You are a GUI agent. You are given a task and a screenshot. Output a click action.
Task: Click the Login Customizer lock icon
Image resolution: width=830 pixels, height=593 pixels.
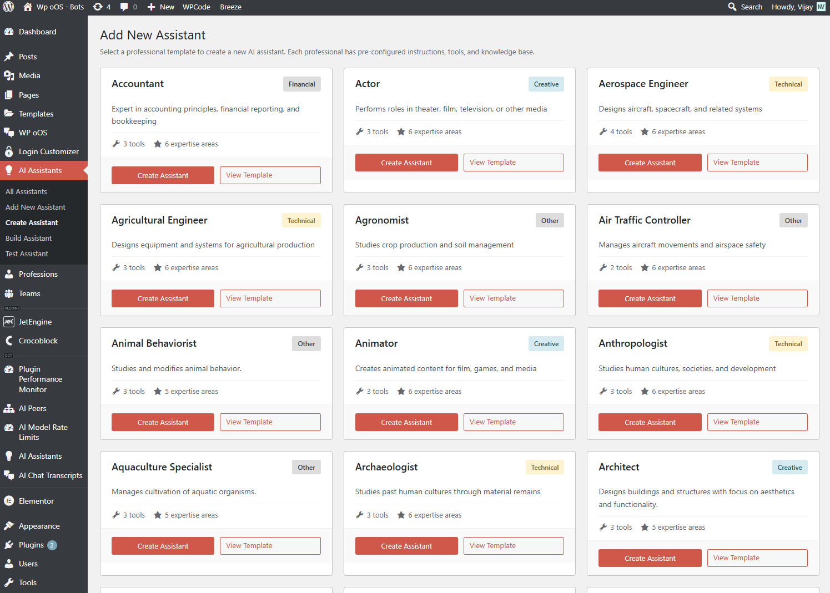(9, 151)
